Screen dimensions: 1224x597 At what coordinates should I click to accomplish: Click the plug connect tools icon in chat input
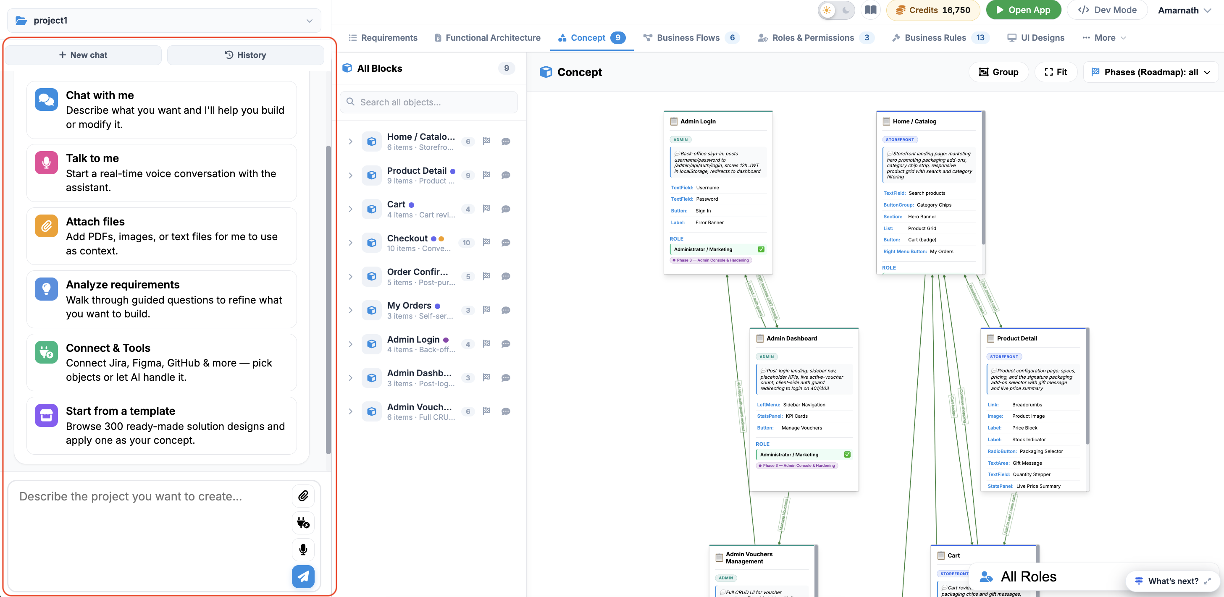point(303,523)
